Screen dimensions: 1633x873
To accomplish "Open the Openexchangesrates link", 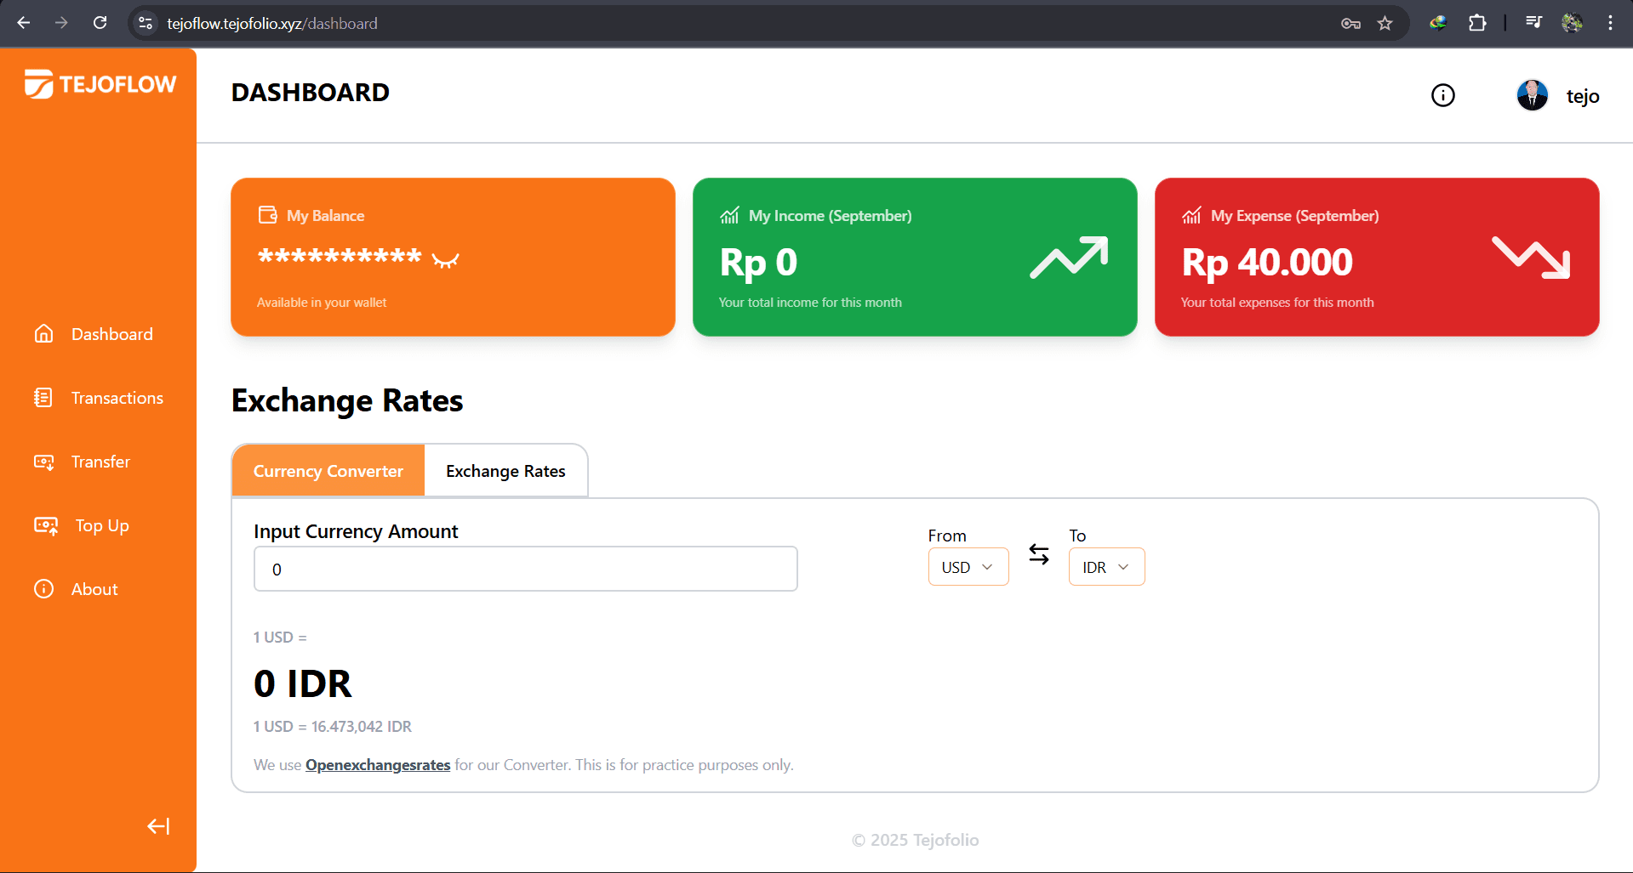I will coord(378,765).
